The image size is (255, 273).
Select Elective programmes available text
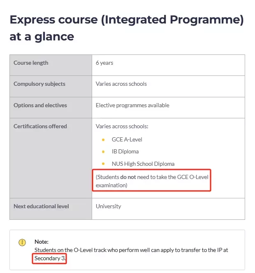132,105
